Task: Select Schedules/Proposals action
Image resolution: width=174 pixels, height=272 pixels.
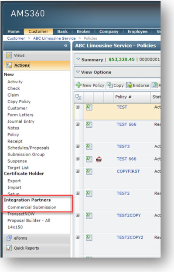Action: pos(28,148)
